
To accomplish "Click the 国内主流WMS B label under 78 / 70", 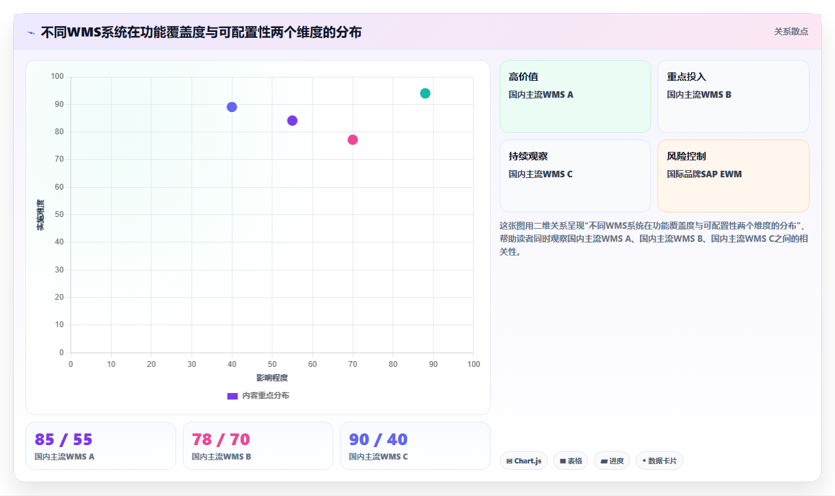I will (222, 457).
